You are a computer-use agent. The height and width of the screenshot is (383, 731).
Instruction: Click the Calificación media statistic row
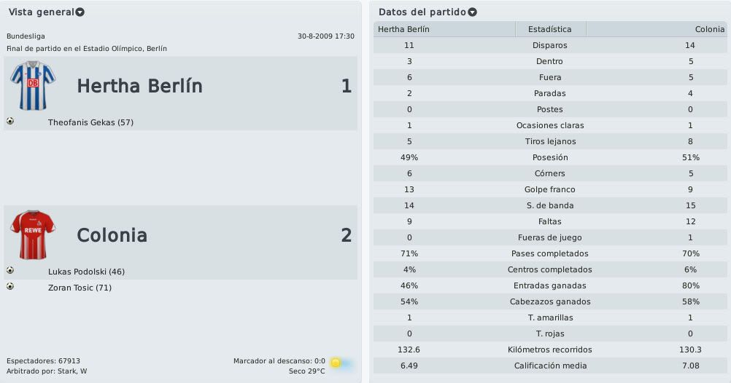pyautogui.click(x=550, y=366)
